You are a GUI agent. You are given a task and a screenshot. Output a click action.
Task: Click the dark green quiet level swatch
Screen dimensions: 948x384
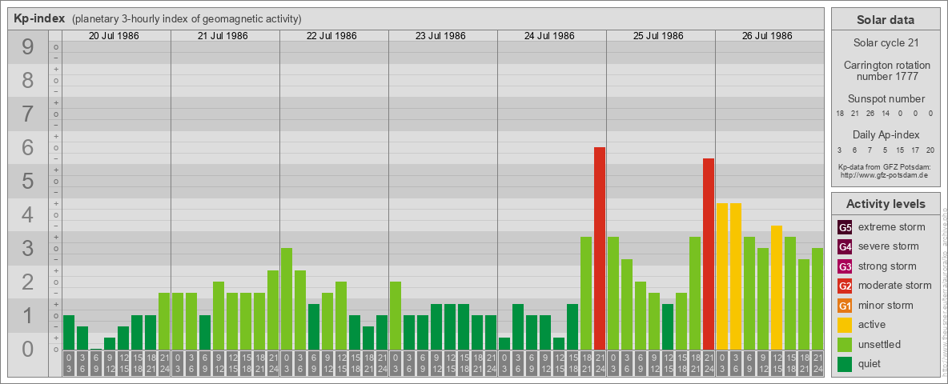pyautogui.click(x=845, y=364)
